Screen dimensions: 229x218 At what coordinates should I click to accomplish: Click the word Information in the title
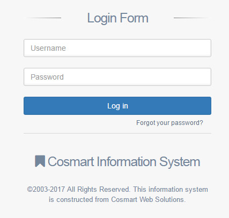coord(127,161)
